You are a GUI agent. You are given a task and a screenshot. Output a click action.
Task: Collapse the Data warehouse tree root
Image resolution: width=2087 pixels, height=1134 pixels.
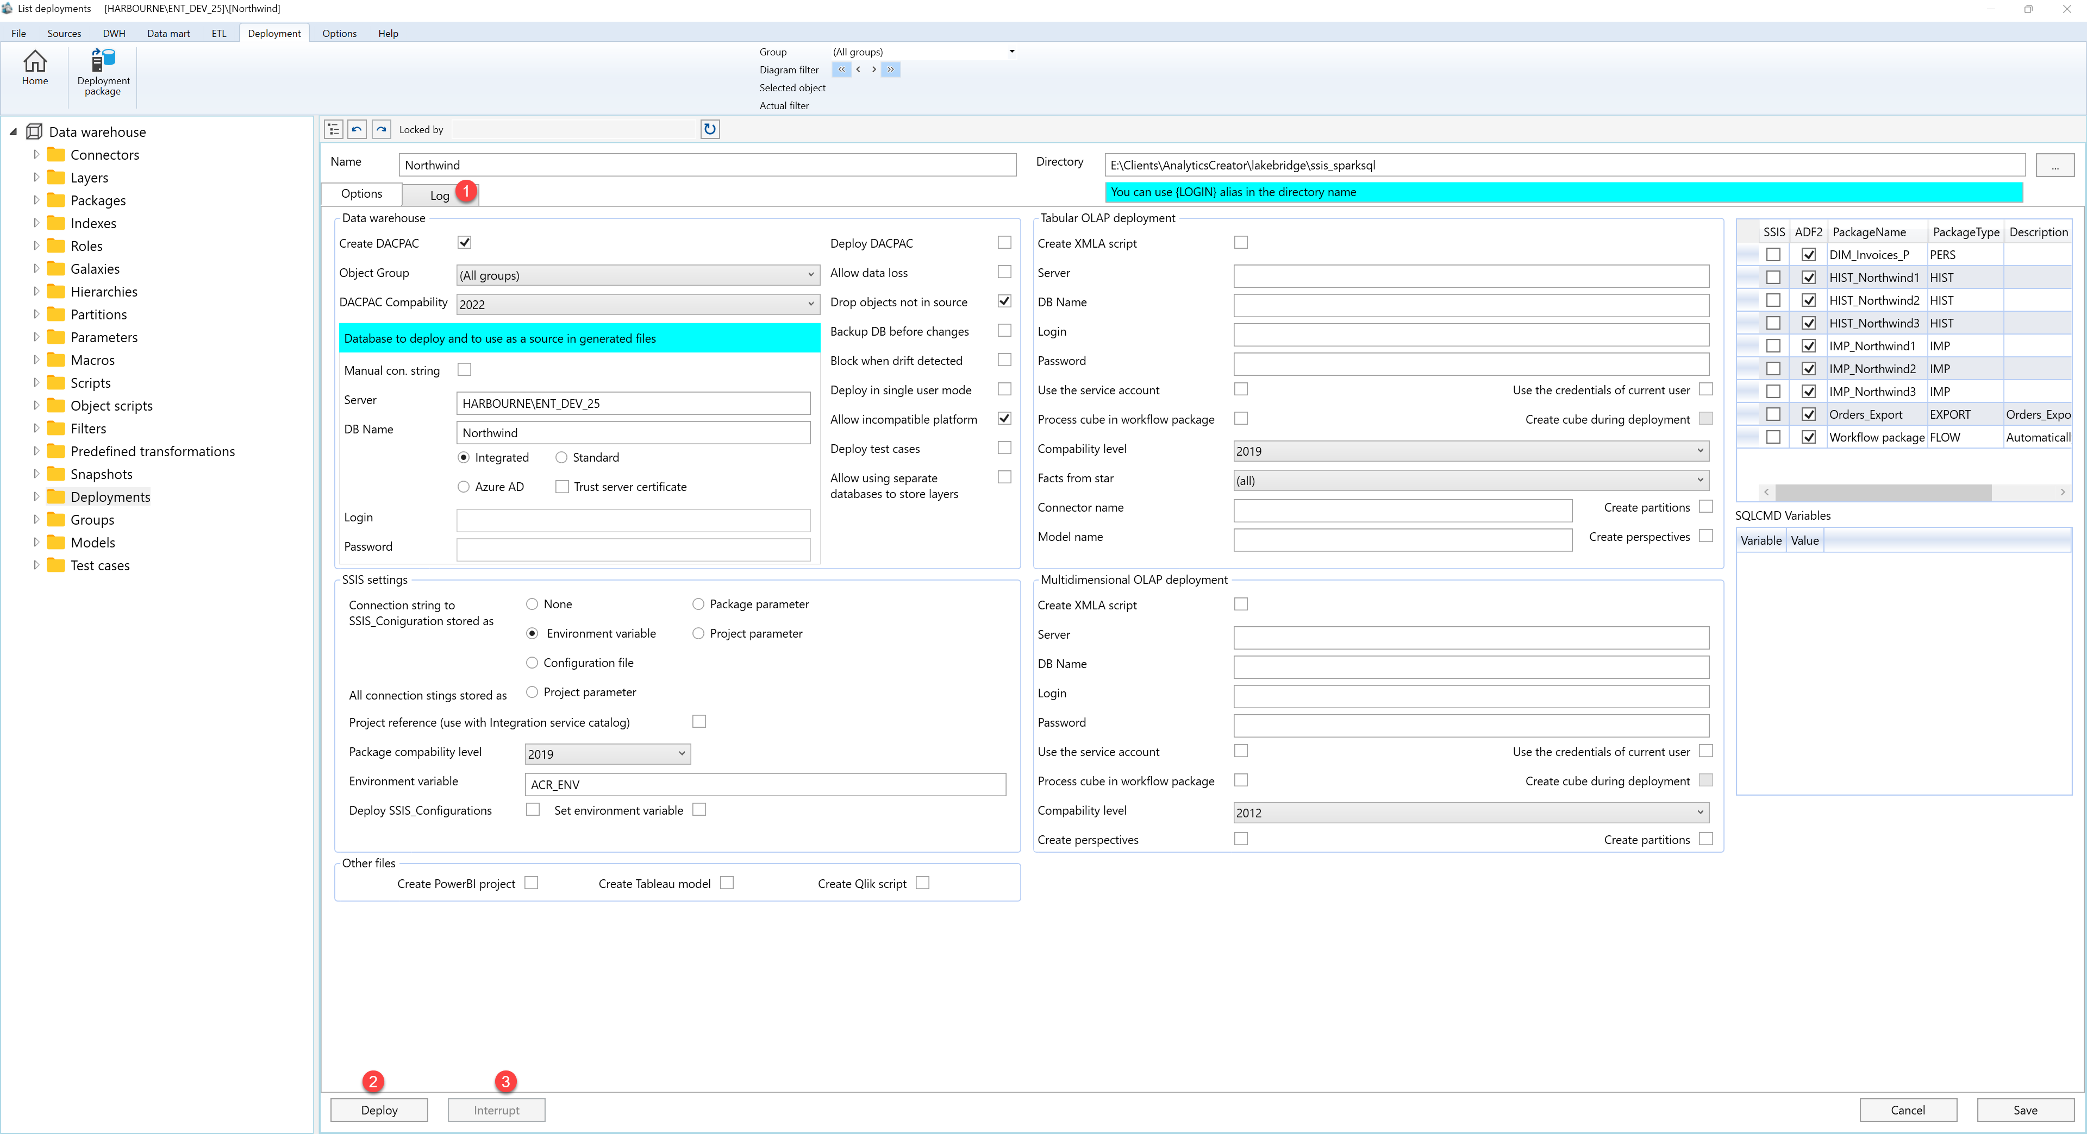tap(13, 131)
